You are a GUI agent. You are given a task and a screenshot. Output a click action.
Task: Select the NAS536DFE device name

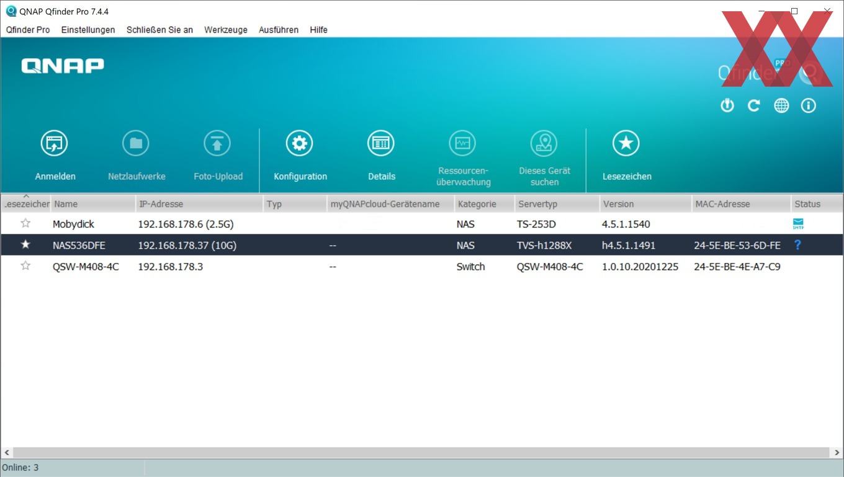[x=79, y=245]
